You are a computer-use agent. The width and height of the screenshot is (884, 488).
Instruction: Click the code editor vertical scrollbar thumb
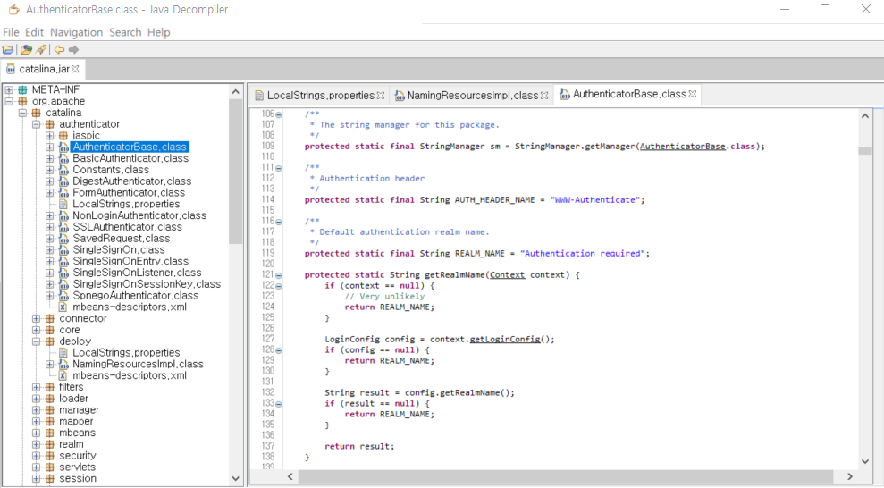tap(865, 150)
